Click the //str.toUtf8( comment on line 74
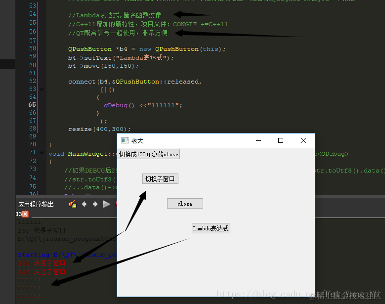The image size is (385, 304). [90, 179]
